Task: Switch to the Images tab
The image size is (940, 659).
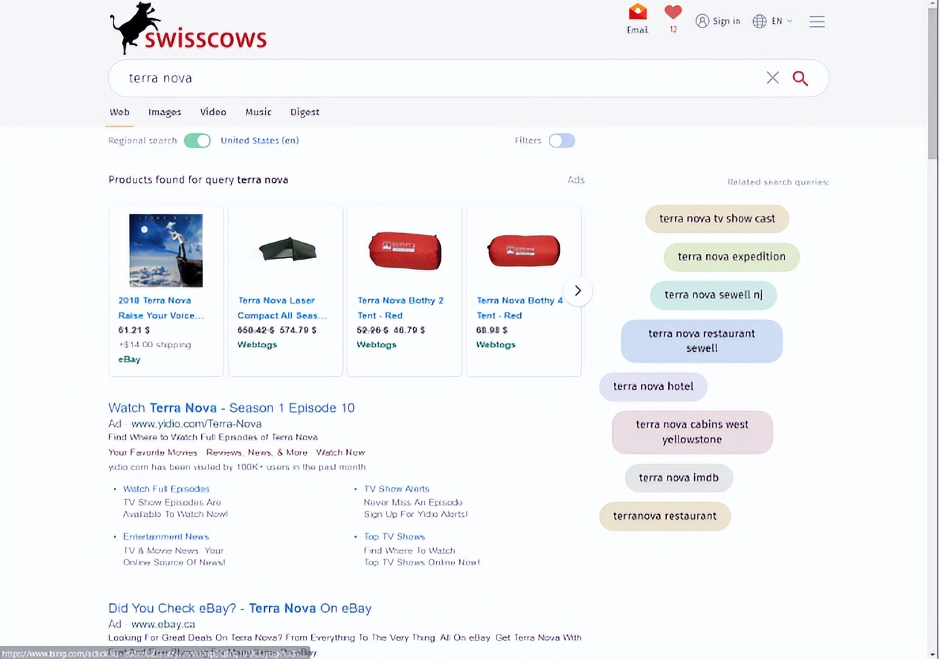Action: coord(165,112)
